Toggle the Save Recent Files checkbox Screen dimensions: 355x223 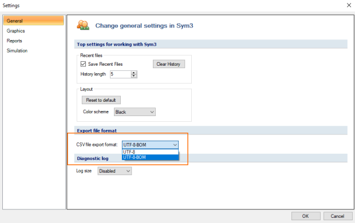tap(83, 64)
